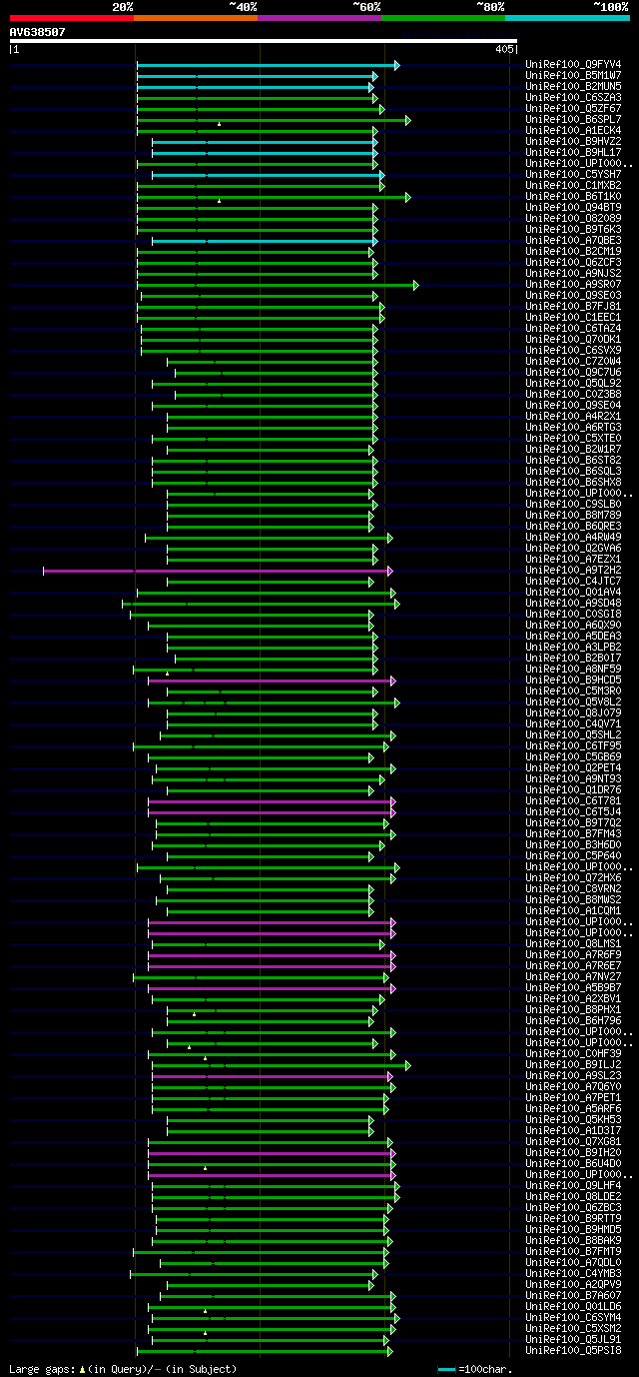Select the UniRef100_A4R2X1 label

tap(573, 417)
